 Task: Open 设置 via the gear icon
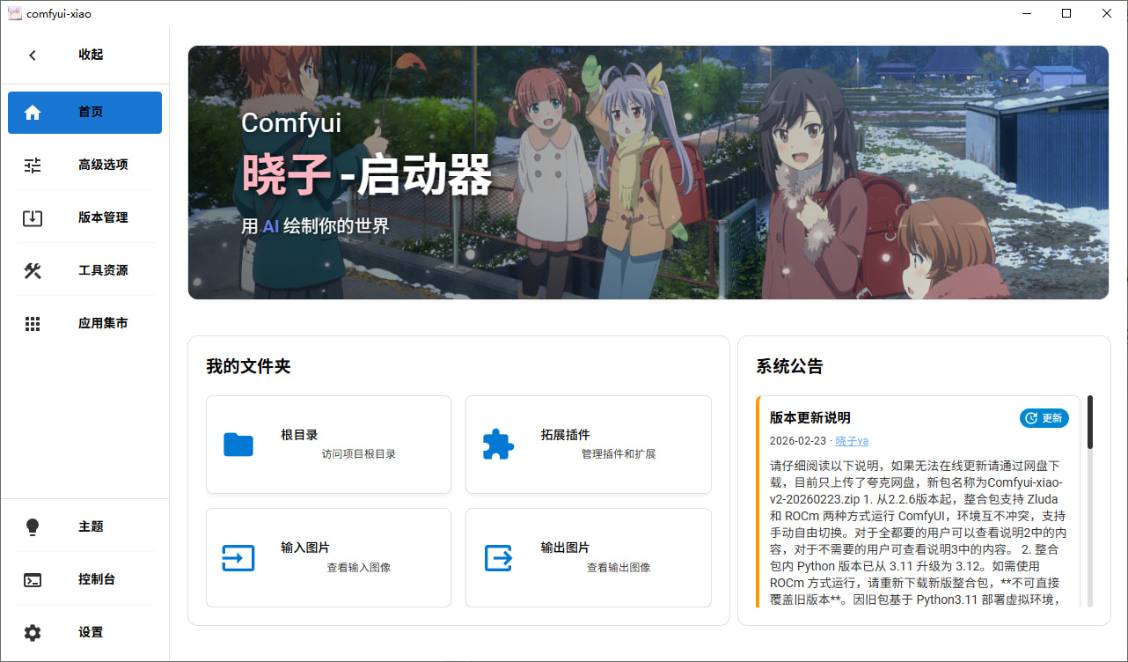point(33,632)
